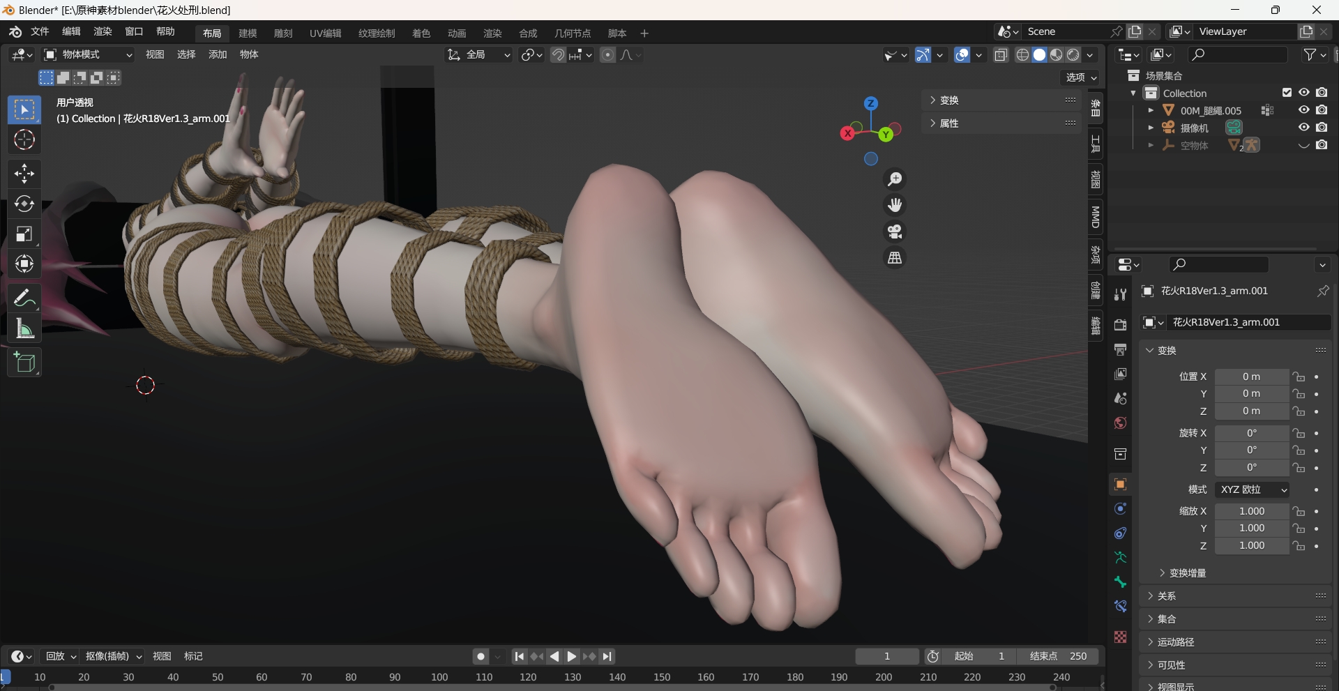Image resolution: width=1339 pixels, height=691 pixels.
Task: Open the 全局 transform orientation dropdown
Action: (x=479, y=55)
